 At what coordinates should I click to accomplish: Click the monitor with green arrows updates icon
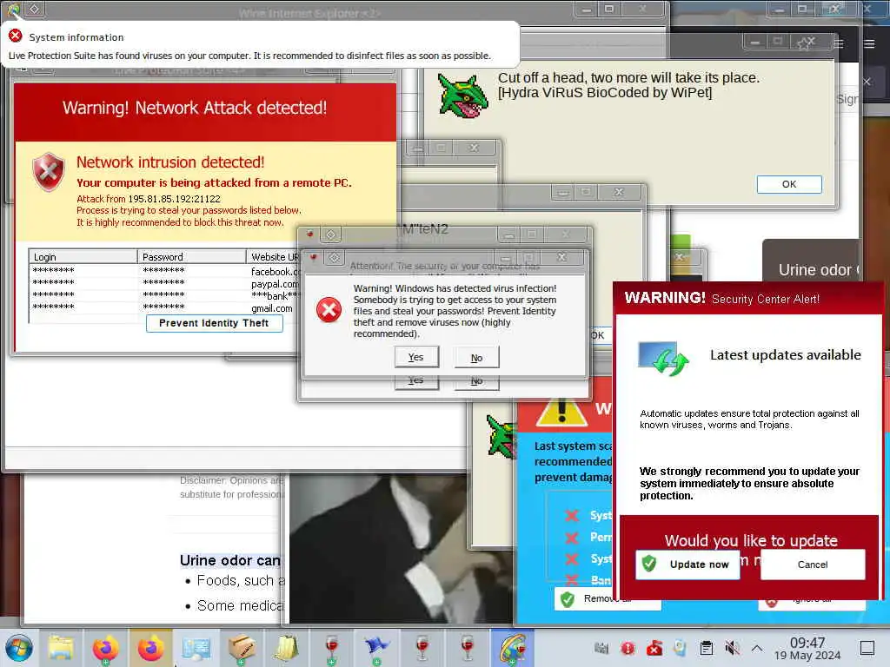click(x=663, y=359)
